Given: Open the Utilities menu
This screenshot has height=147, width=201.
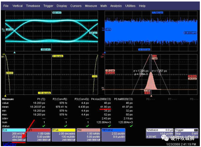Looking at the screenshot, I should click(130, 6).
